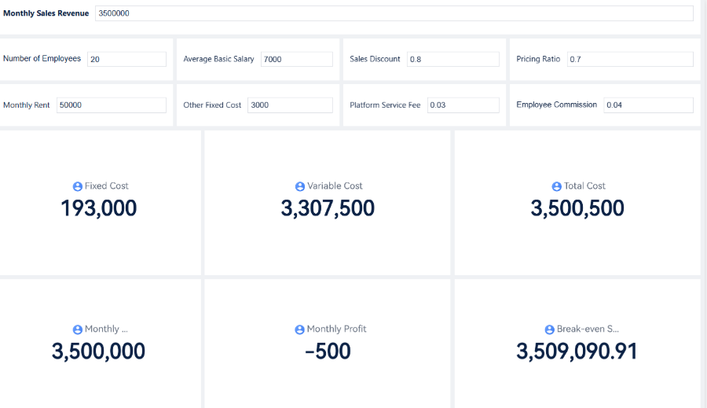Select the Sales Discount input box
Screen dimensions: 707x408
coord(452,59)
